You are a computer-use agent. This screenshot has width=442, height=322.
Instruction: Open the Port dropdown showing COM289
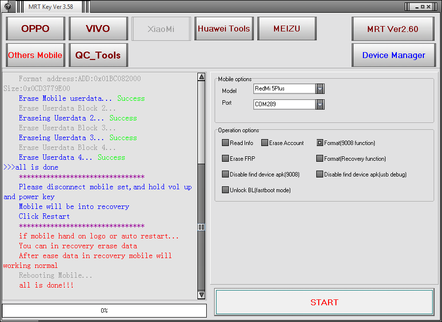[320, 104]
